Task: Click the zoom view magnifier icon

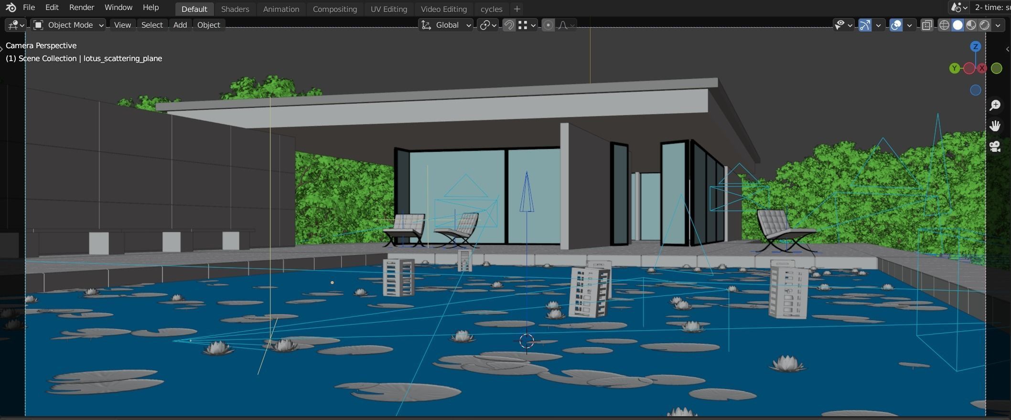Action: pyautogui.click(x=995, y=105)
